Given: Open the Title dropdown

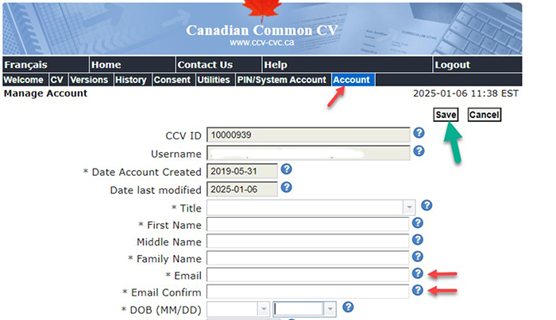Looking at the screenshot, I should (409, 207).
